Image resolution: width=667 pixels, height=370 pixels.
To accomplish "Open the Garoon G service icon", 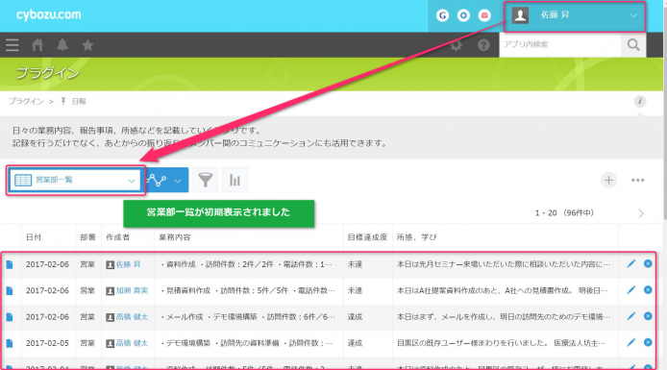I will (442, 15).
